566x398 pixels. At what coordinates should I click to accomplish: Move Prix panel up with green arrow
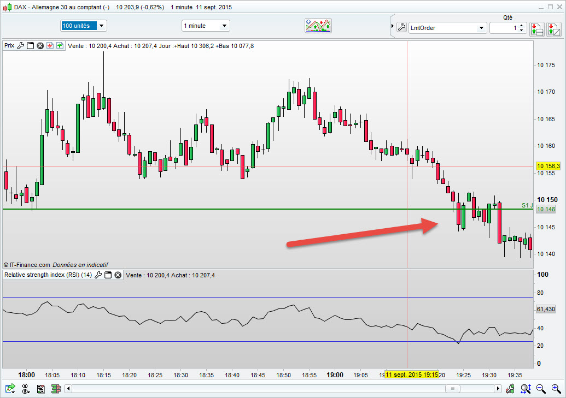(60, 45)
